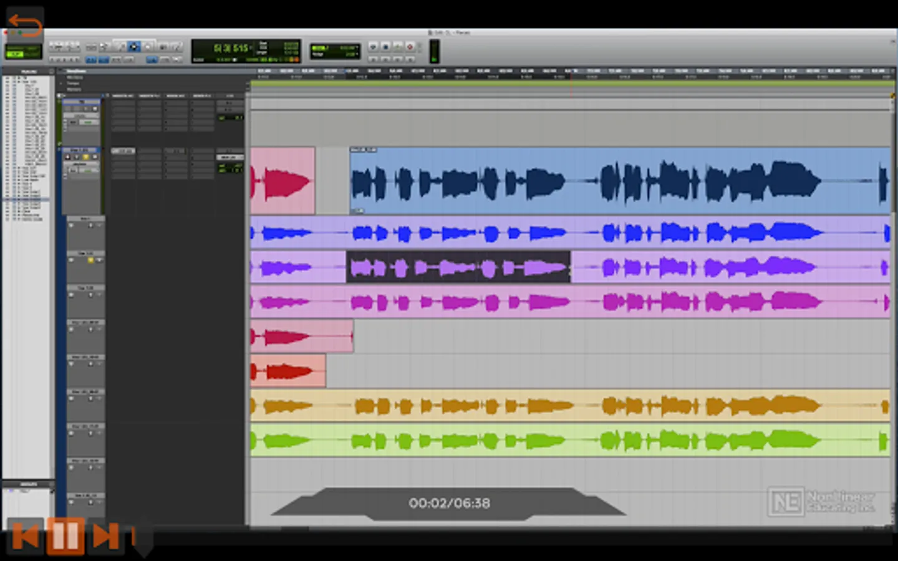Record-enable the selected vocal track
The image size is (898, 561).
click(69, 157)
